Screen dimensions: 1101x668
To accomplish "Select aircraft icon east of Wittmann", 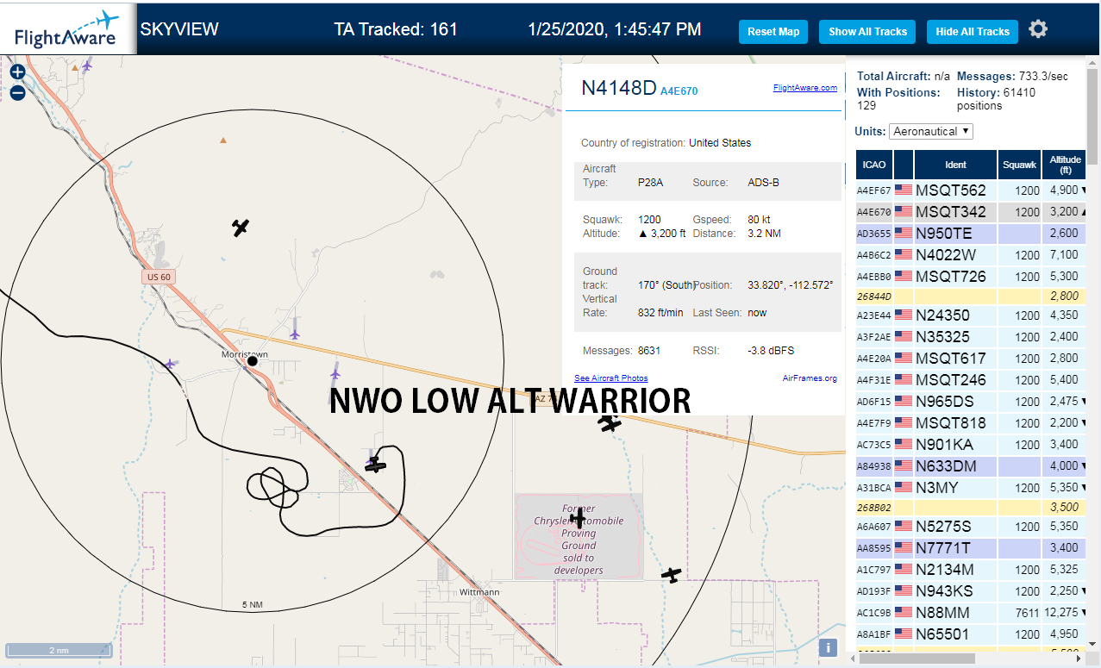I will coord(672,574).
